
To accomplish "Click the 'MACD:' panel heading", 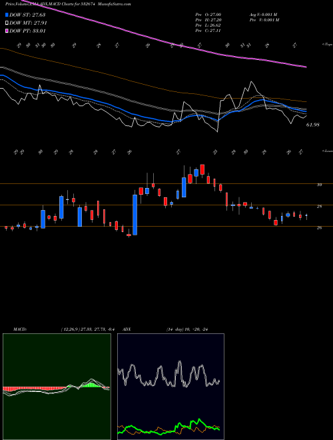I will pyautogui.click(x=19, y=329).
